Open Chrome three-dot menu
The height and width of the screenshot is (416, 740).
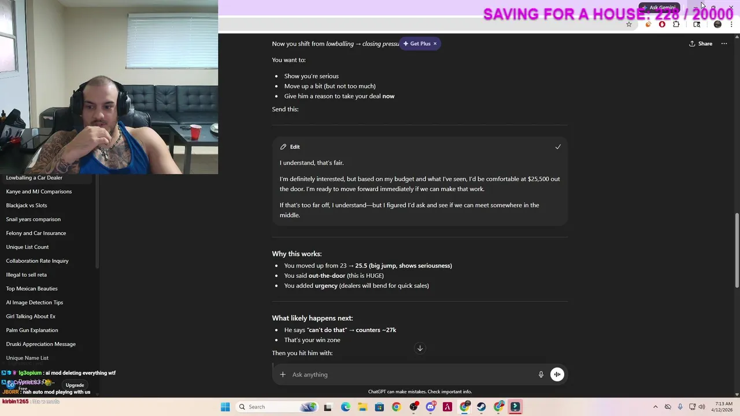pyautogui.click(x=732, y=24)
